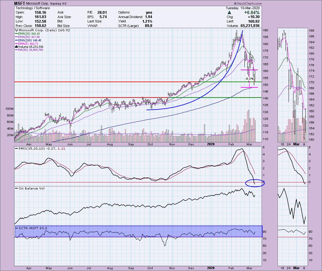Select the +6.84% percent change
The width and height of the screenshot is (322, 271).
click(252, 13)
